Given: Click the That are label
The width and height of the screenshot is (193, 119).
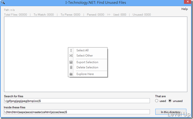Looking at the screenshot, I should coord(160,96).
